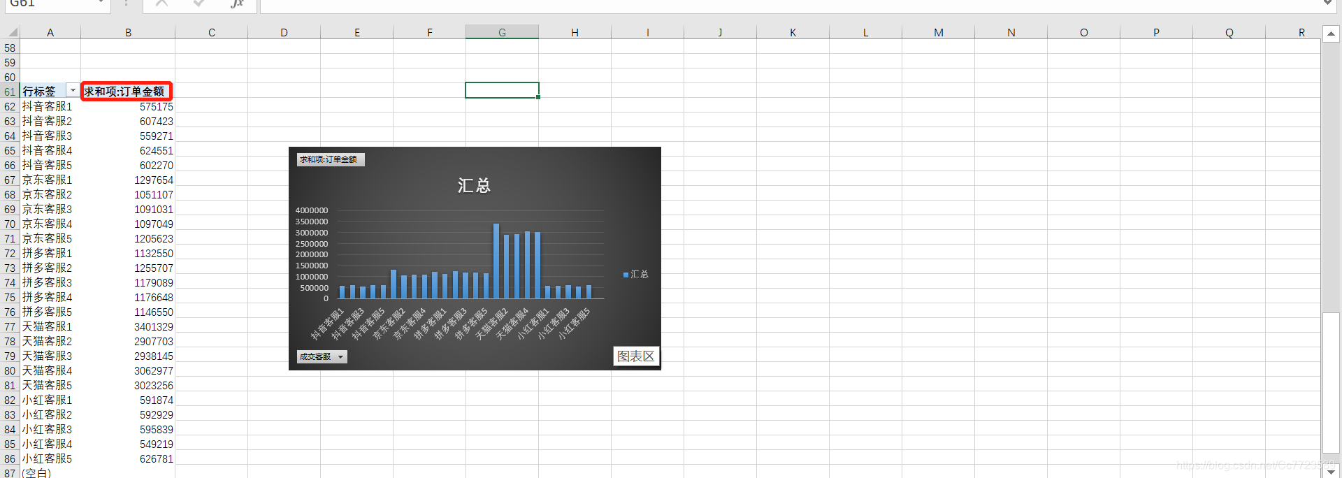Image resolution: width=1342 pixels, height=478 pixels.
Task: Click value 1255707
Action: coord(154,268)
